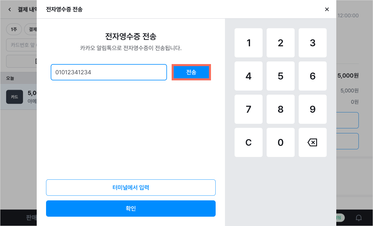Viewport: 373px width, 226px height.
Task: Go back using the arrow beside 결제 내역
Action: tap(10, 10)
